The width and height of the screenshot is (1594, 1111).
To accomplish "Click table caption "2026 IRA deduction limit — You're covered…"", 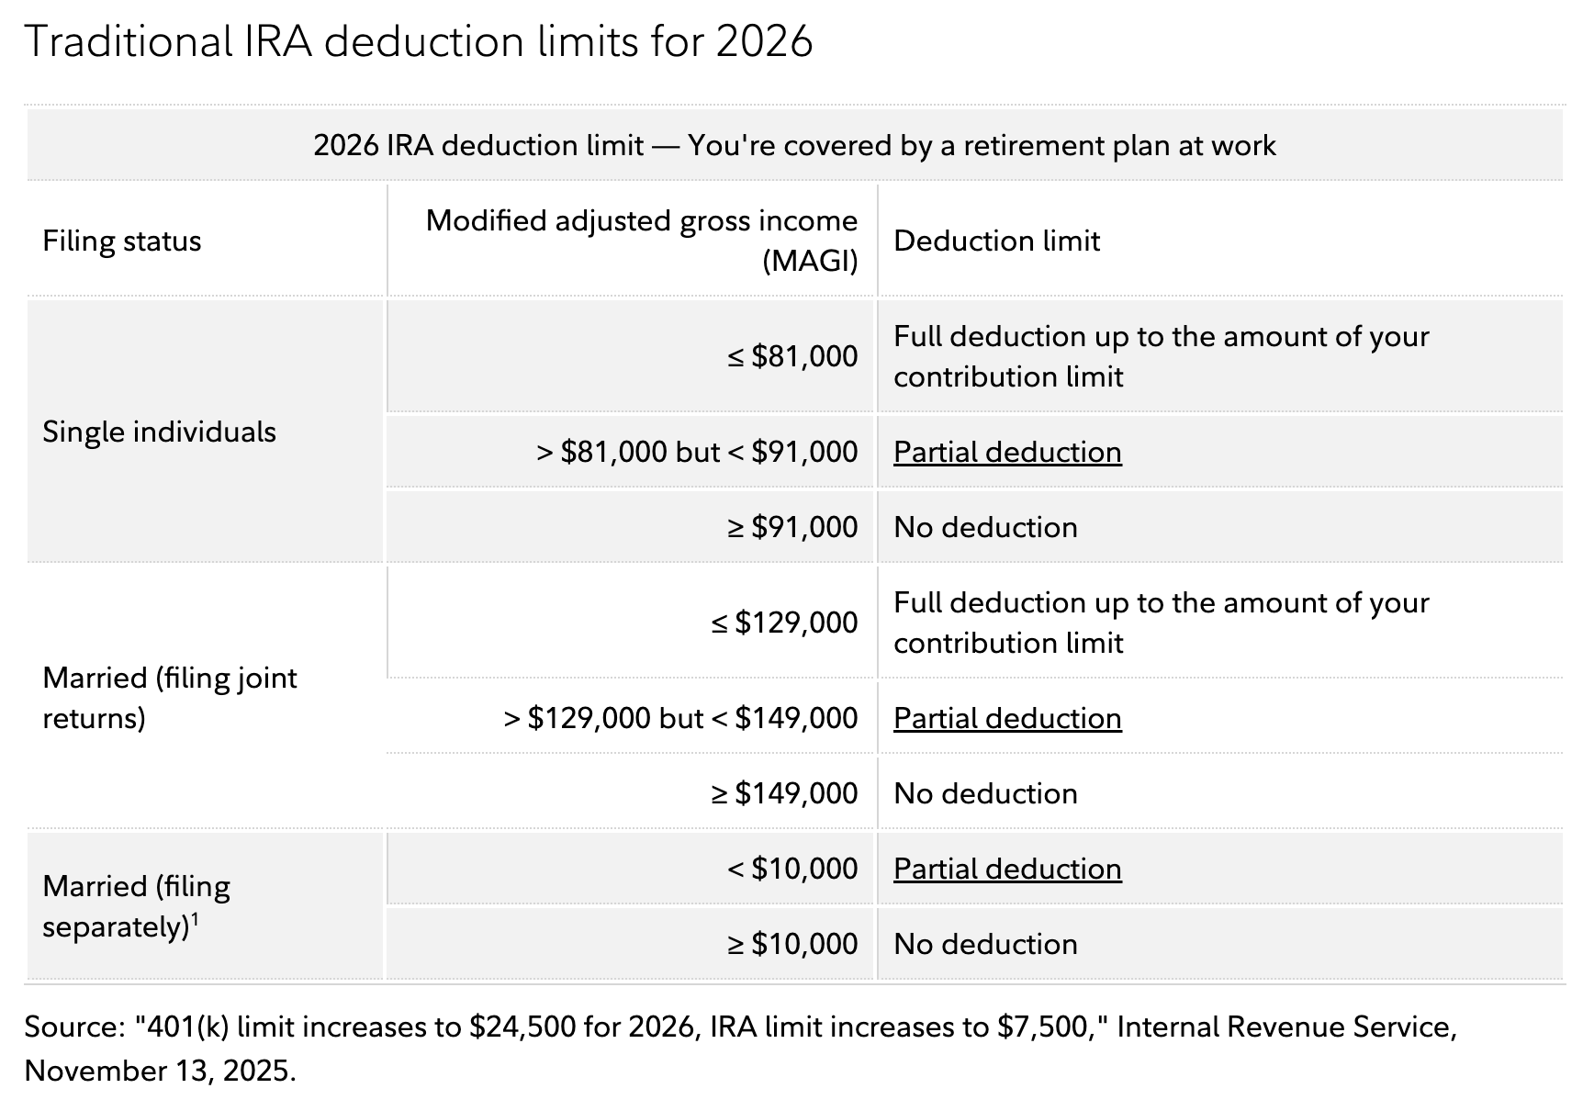I will click(x=794, y=145).
